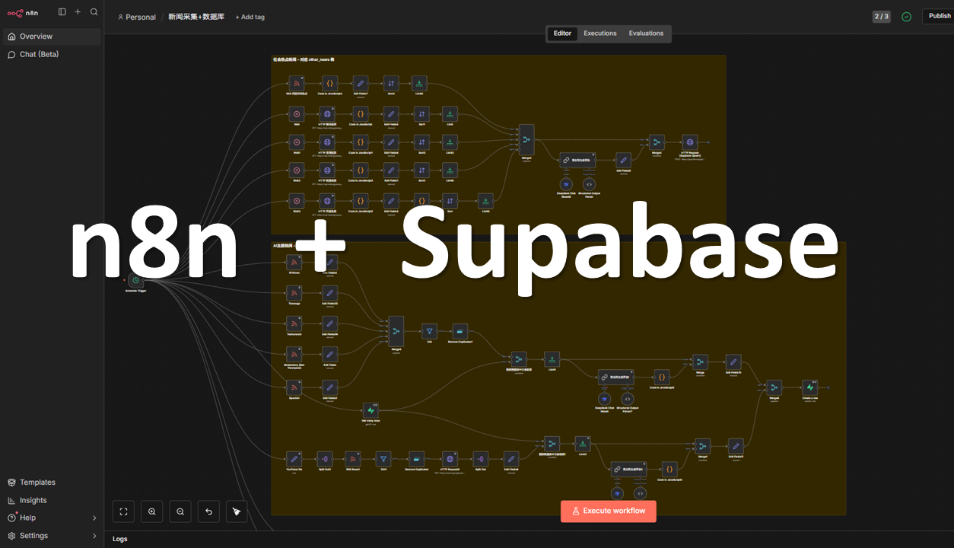Click the Publish button
This screenshot has height=548, width=954.
[x=939, y=16]
